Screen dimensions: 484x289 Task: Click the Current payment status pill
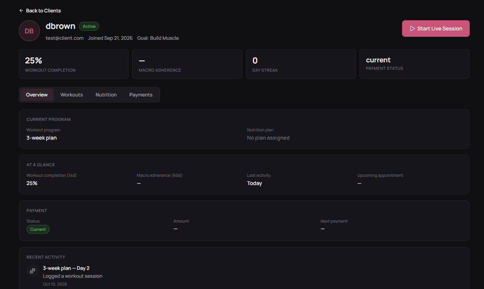[x=38, y=229]
